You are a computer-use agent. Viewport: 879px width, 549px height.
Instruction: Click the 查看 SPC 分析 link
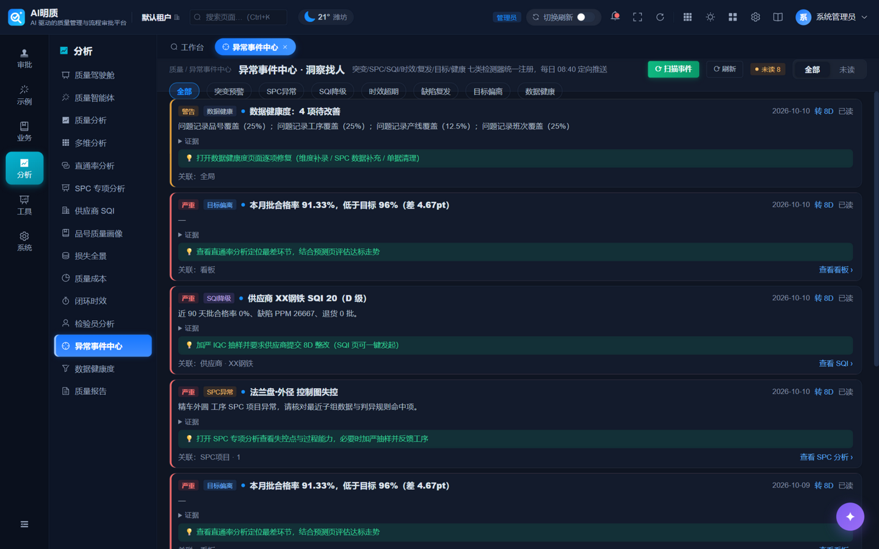click(x=826, y=457)
